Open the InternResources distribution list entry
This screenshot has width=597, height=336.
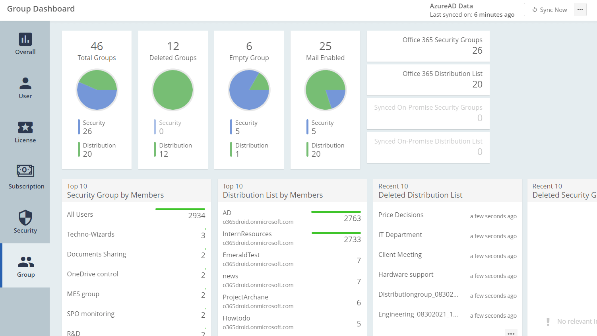pyautogui.click(x=247, y=234)
